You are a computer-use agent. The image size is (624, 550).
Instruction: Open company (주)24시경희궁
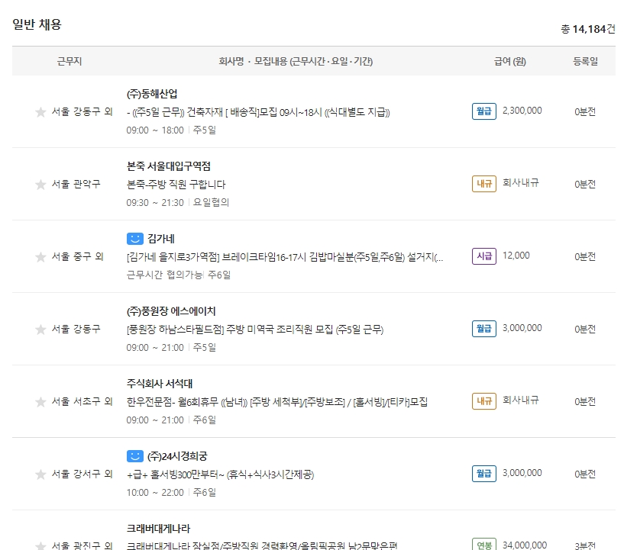coord(177,456)
